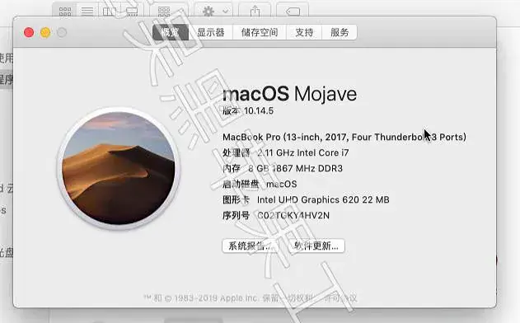The height and width of the screenshot is (323, 520).
Task: Select list view in Finder toolbar
Action: tap(87, 12)
